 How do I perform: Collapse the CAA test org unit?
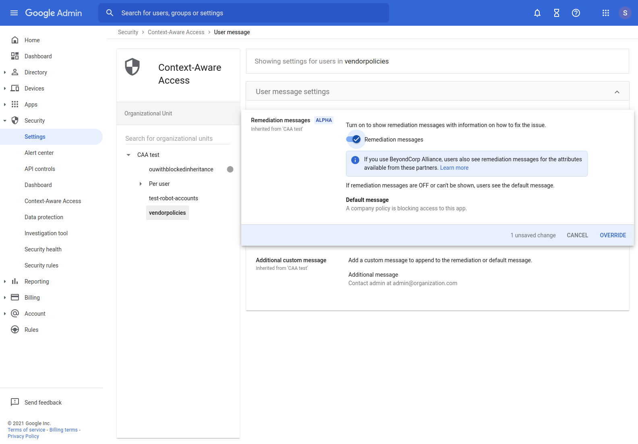click(x=128, y=155)
